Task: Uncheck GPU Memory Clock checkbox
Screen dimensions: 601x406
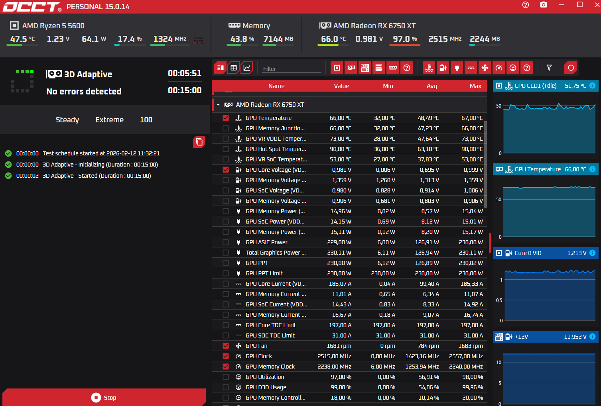Action: 226,367
